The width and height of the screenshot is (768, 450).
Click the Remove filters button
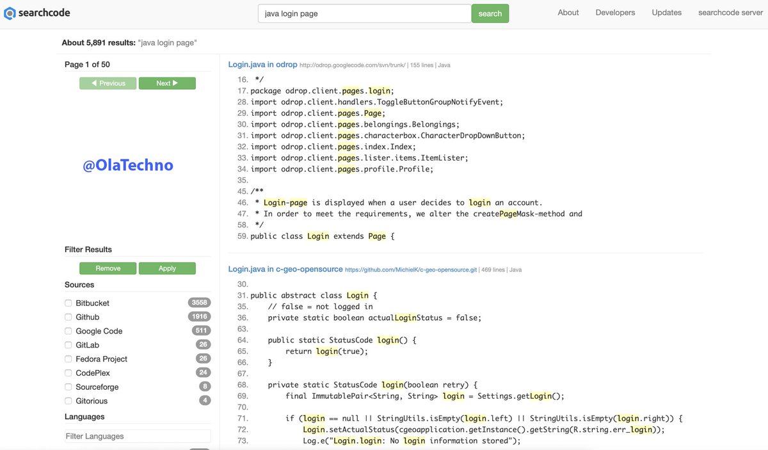click(x=108, y=268)
